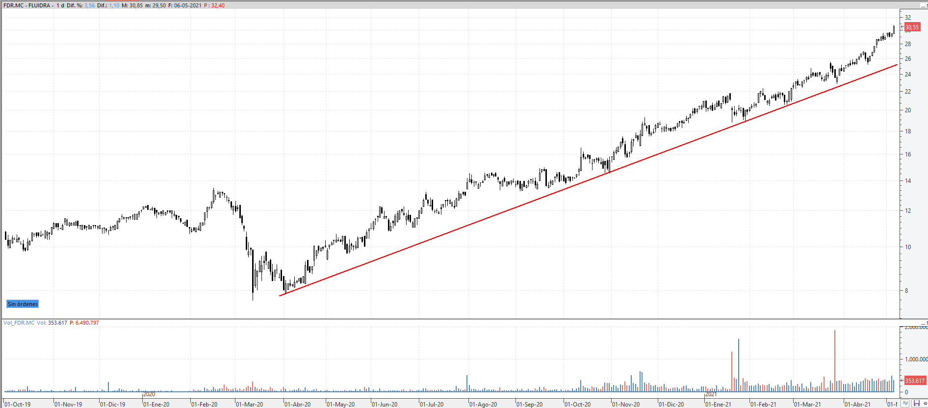Click the 01-Oct-19 date on time axis

pos(18,404)
